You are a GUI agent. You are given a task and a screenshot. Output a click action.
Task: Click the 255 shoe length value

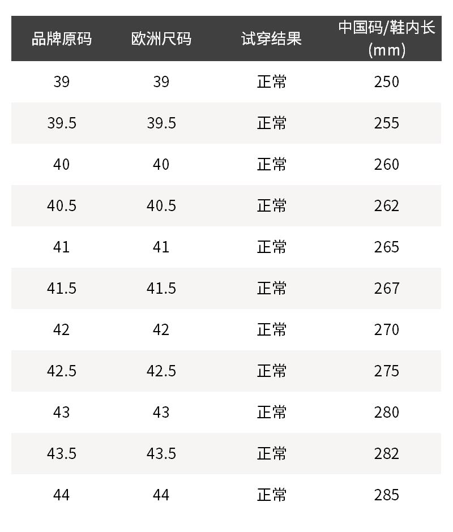[387, 123]
